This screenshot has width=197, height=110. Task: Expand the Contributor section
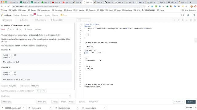[36, 96]
